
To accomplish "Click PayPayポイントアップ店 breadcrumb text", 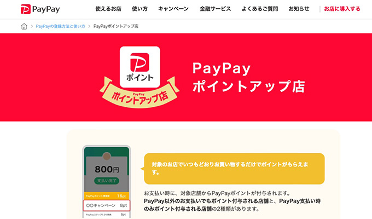I will point(116,26).
